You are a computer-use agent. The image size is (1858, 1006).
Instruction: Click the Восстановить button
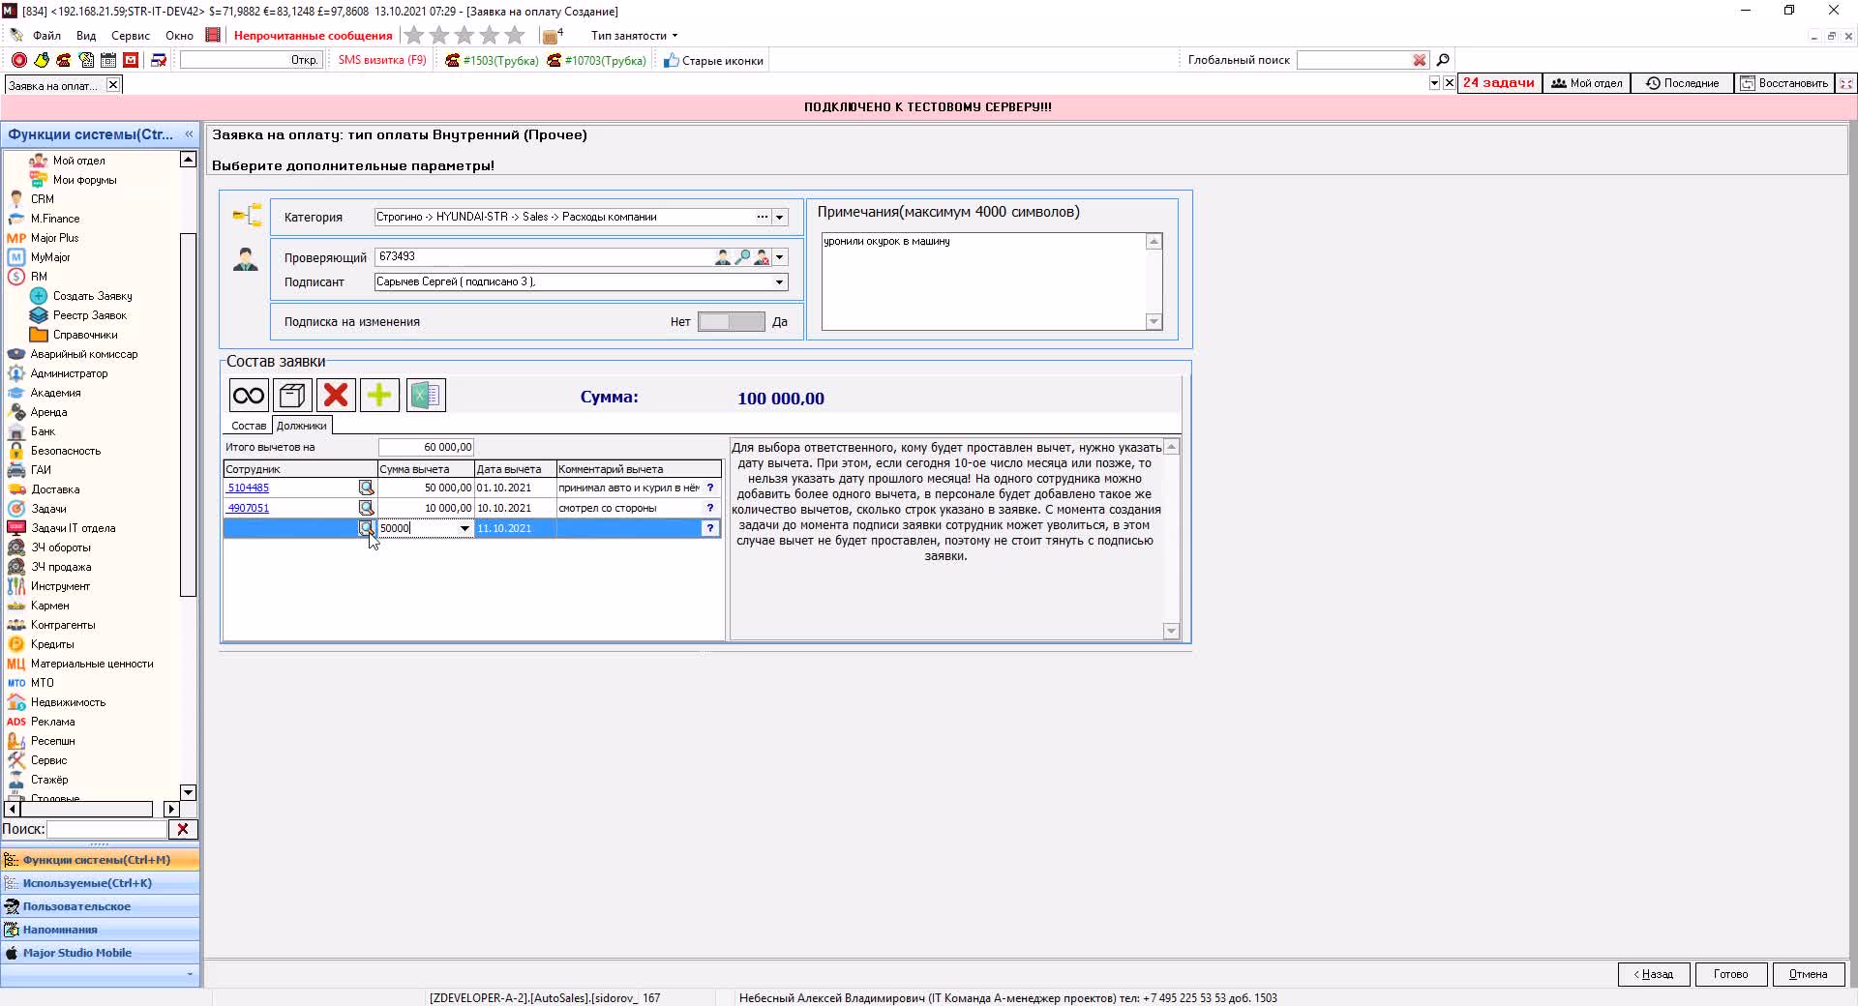1784,83
